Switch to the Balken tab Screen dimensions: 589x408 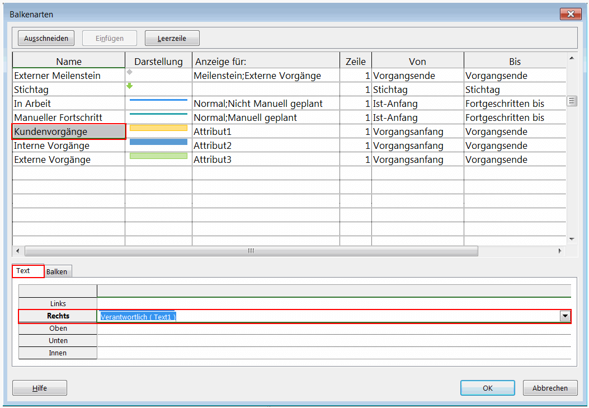tap(57, 271)
